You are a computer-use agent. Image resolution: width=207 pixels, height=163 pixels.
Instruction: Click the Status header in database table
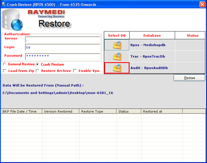(x=190, y=35)
